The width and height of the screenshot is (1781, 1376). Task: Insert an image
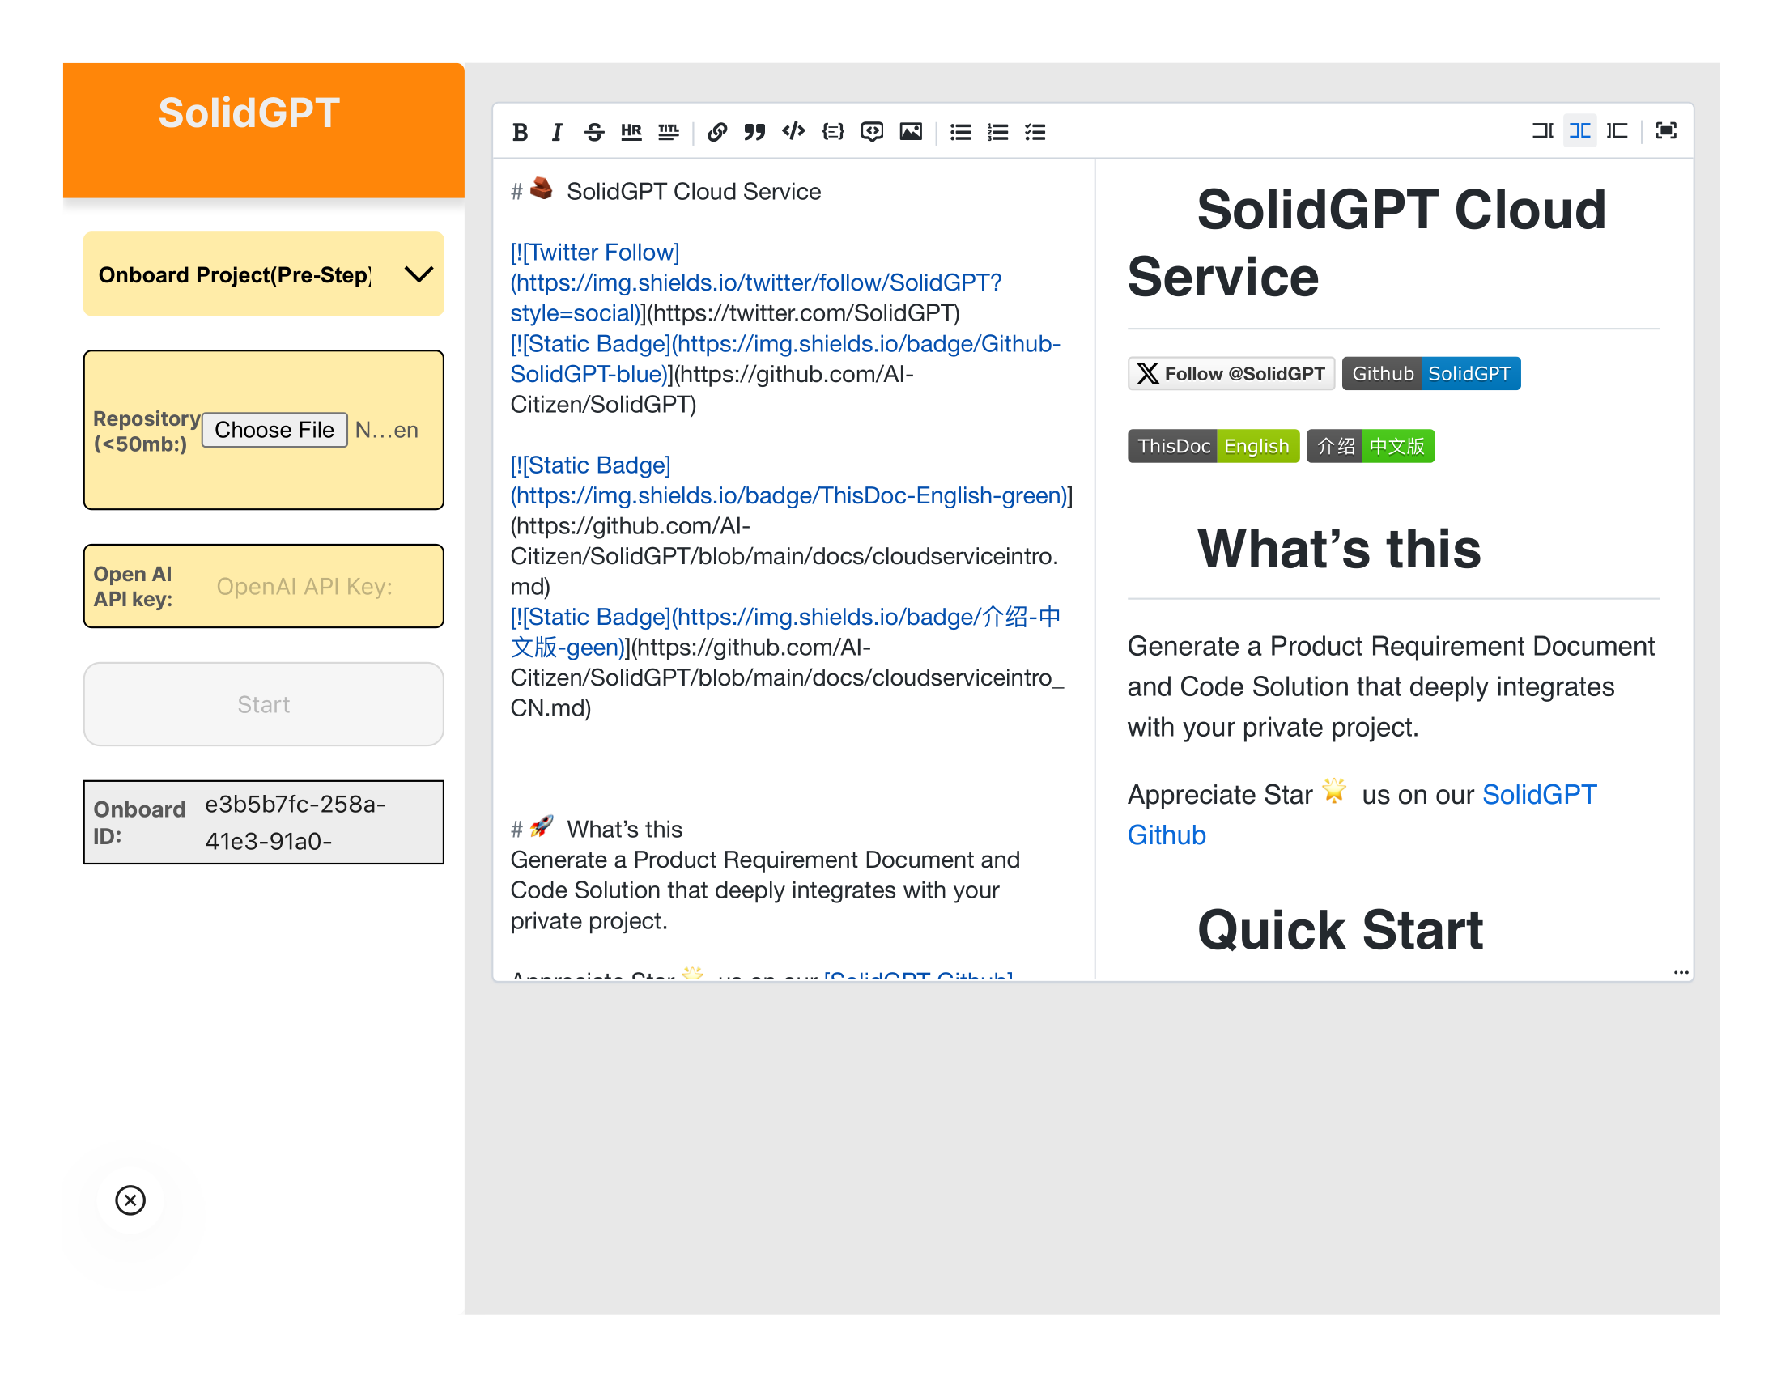tap(911, 132)
